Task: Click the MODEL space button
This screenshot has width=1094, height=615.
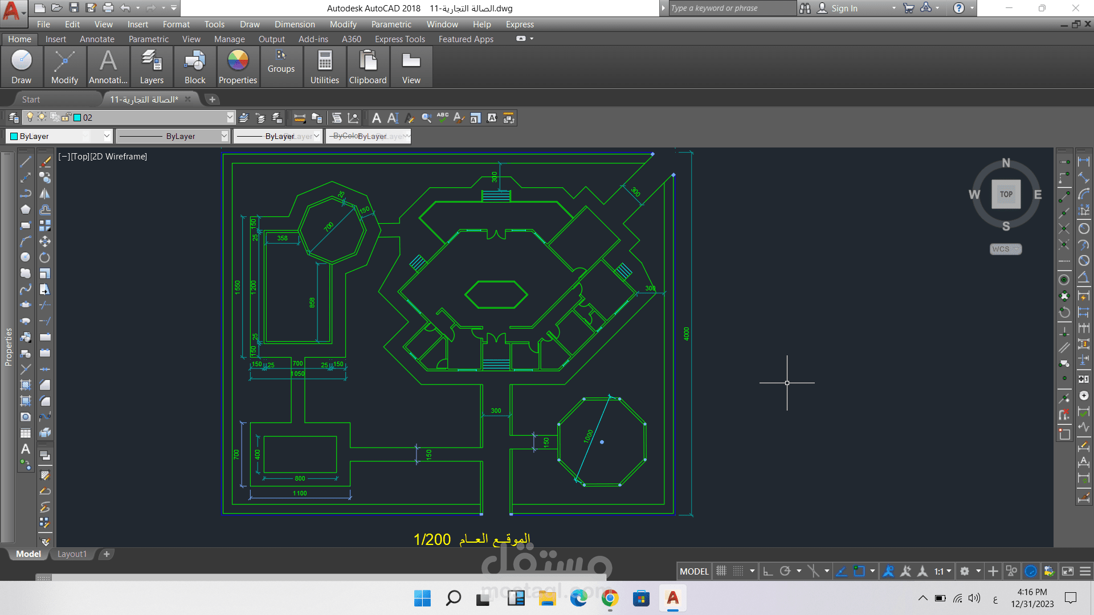Action: (694, 571)
